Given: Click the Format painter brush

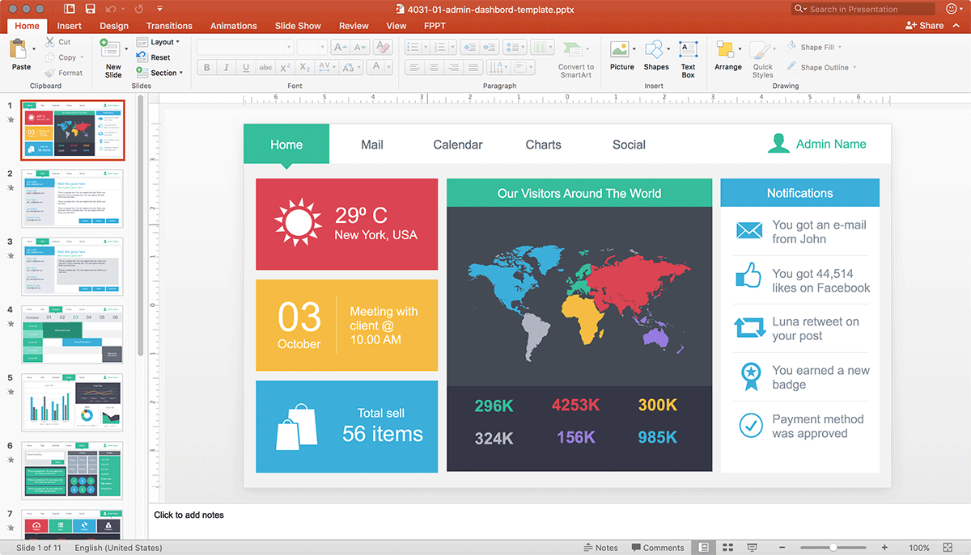Looking at the screenshot, I should coord(51,73).
